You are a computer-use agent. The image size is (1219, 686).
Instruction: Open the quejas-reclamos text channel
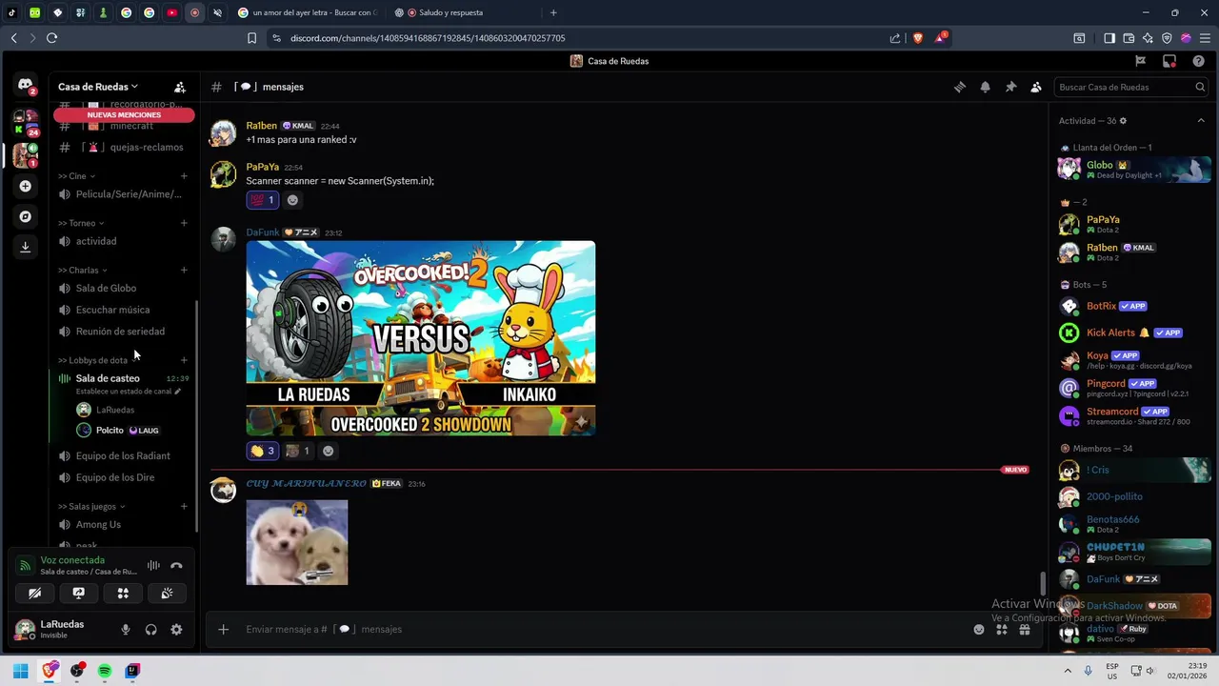point(124,147)
